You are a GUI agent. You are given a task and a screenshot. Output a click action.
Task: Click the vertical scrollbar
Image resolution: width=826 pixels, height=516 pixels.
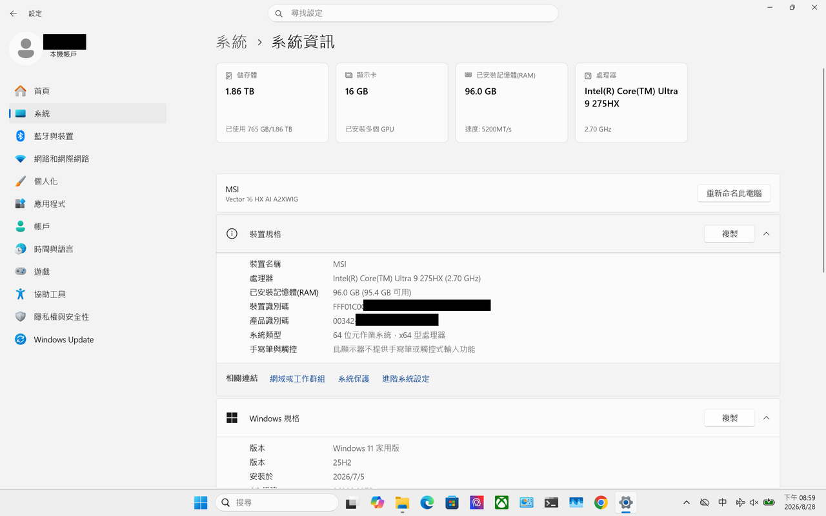pyautogui.click(x=823, y=169)
